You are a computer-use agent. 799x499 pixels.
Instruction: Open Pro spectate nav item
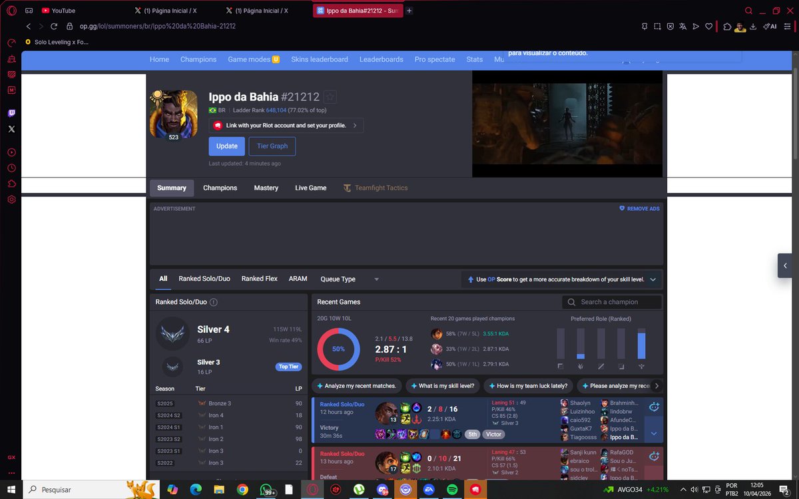pyautogui.click(x=435, y=59)
